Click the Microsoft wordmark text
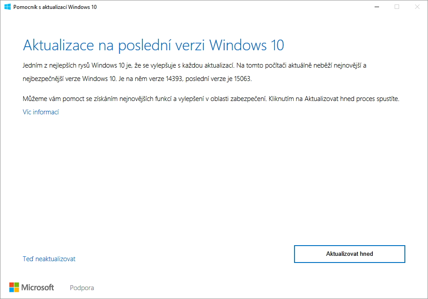Image resolution: width=428 pixels, height=299 pixels. click(x=38, y=287)
